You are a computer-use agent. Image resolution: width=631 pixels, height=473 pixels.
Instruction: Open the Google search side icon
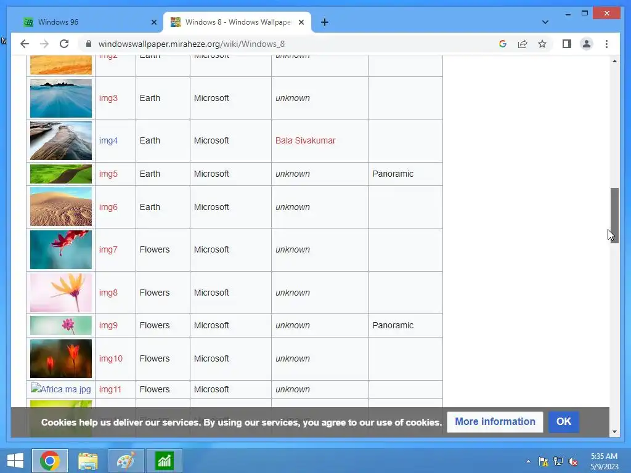pyautogui.click(x=503, y=44)
